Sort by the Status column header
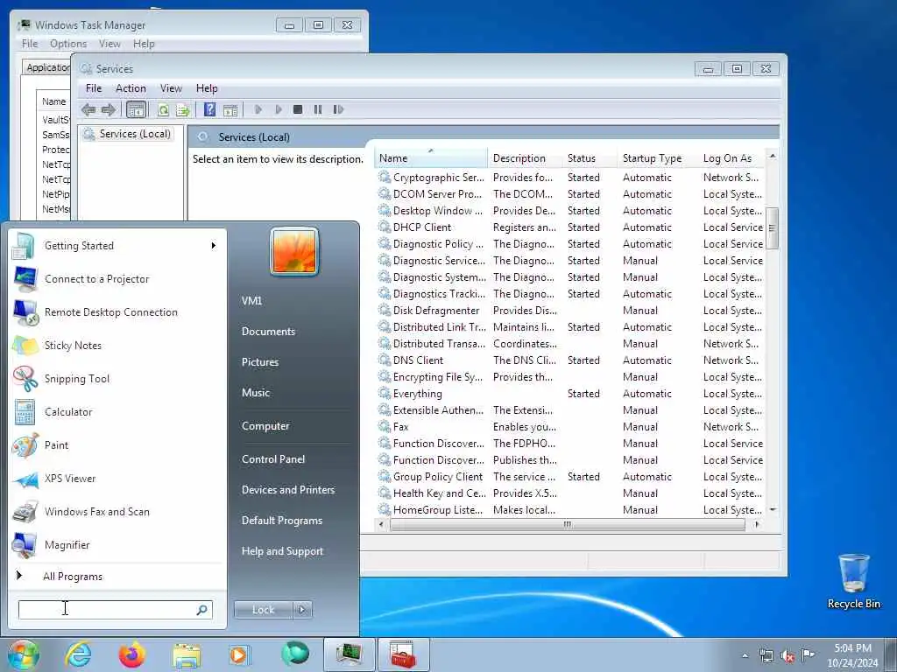The image size is (897, 672). pyautogui.click(x=590, y=158)
